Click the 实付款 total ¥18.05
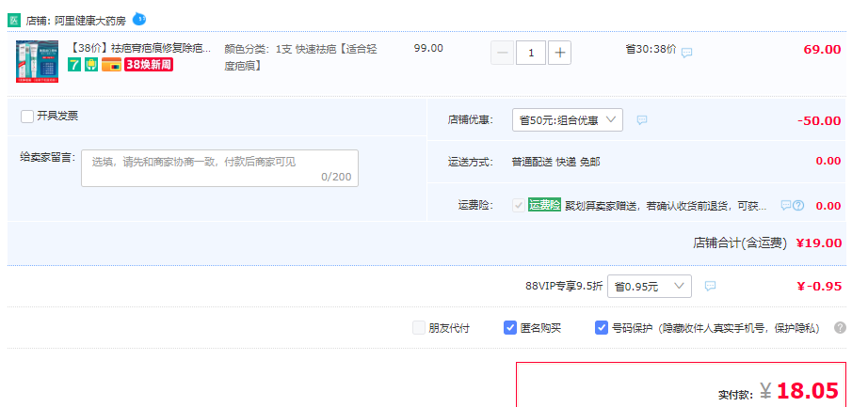The height and width of the screenshot is (407, 852). click(x=799, y=390)
